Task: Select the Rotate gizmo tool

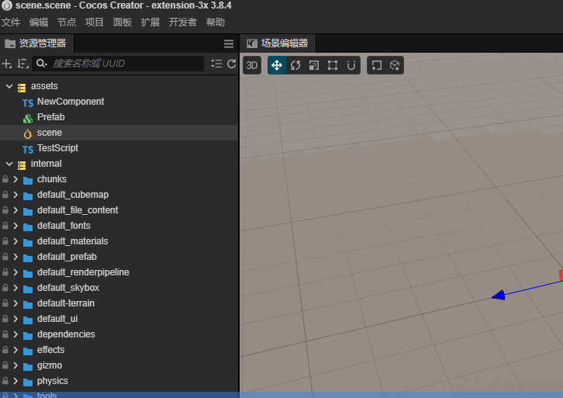Action: 295,65
